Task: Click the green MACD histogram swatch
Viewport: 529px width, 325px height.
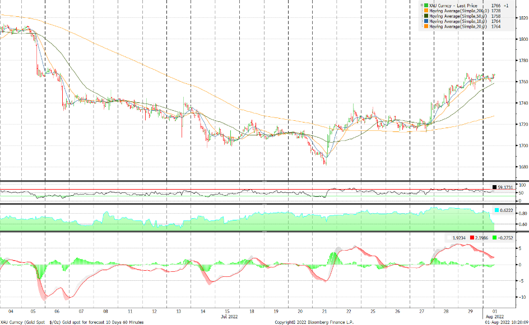Action: (495, 238)
